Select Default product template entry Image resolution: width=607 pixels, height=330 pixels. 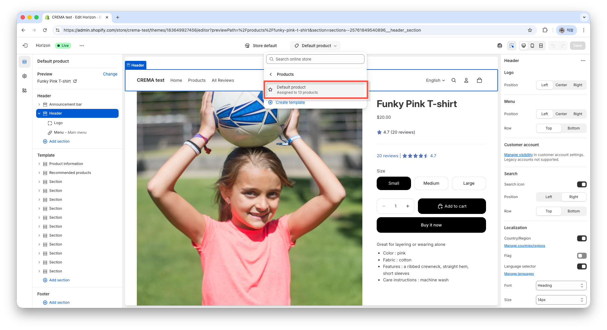[x=315, y=90]
